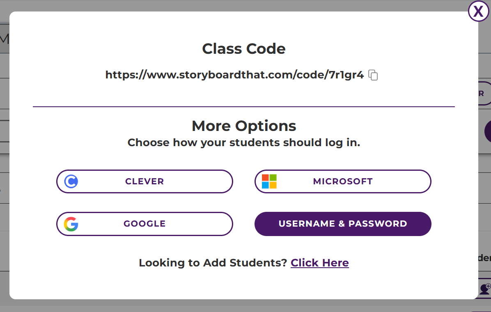Choose the MICROSOFT login option
The height and width of the screenshot is (312, 491).
[343, 181]
